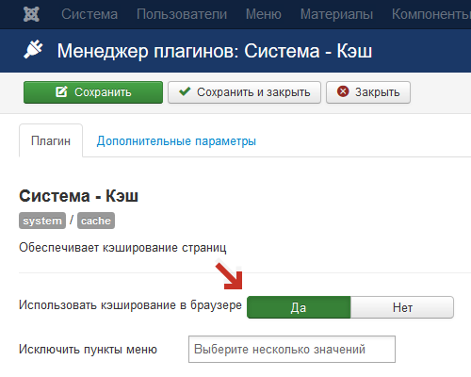
Task: Open the Пользователи menu
Action: (x=182, y=14)
